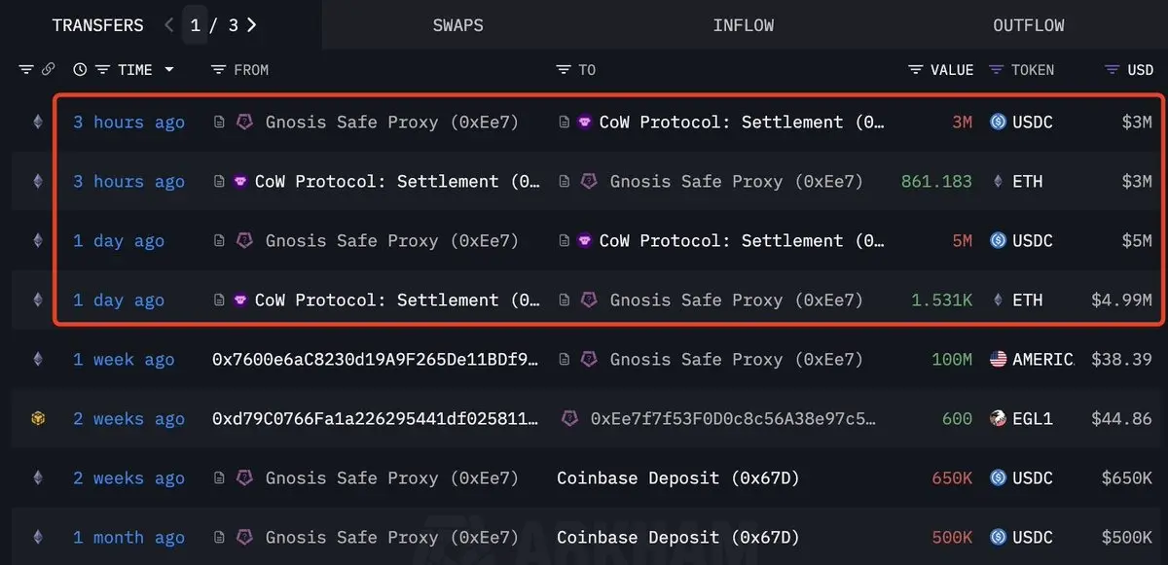Screen dimensions: 1168x565
Task: Open the INFLOW tab
Action: pyautogui.click(x=743, y=25)
